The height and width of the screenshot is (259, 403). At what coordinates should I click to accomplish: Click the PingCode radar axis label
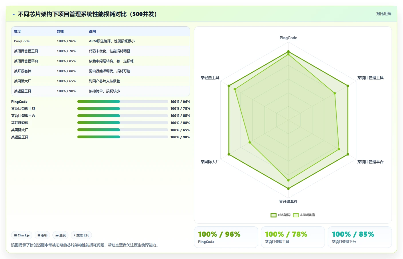click(288, 38)
